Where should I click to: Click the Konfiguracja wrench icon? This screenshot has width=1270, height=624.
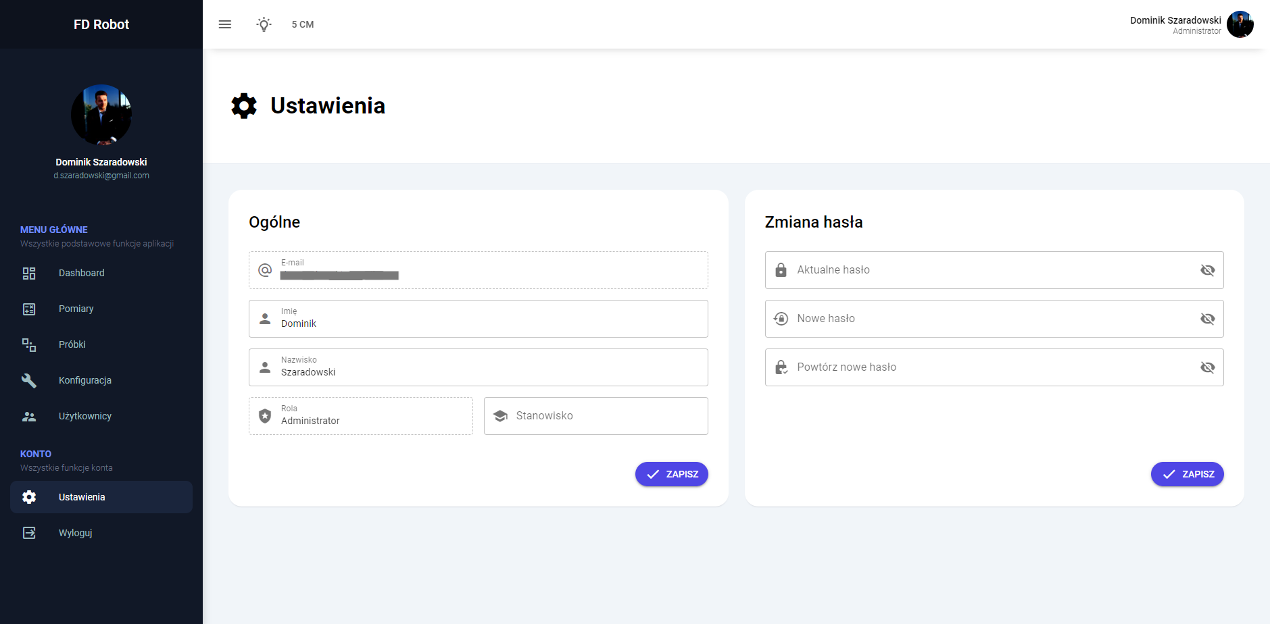[29, 381]
